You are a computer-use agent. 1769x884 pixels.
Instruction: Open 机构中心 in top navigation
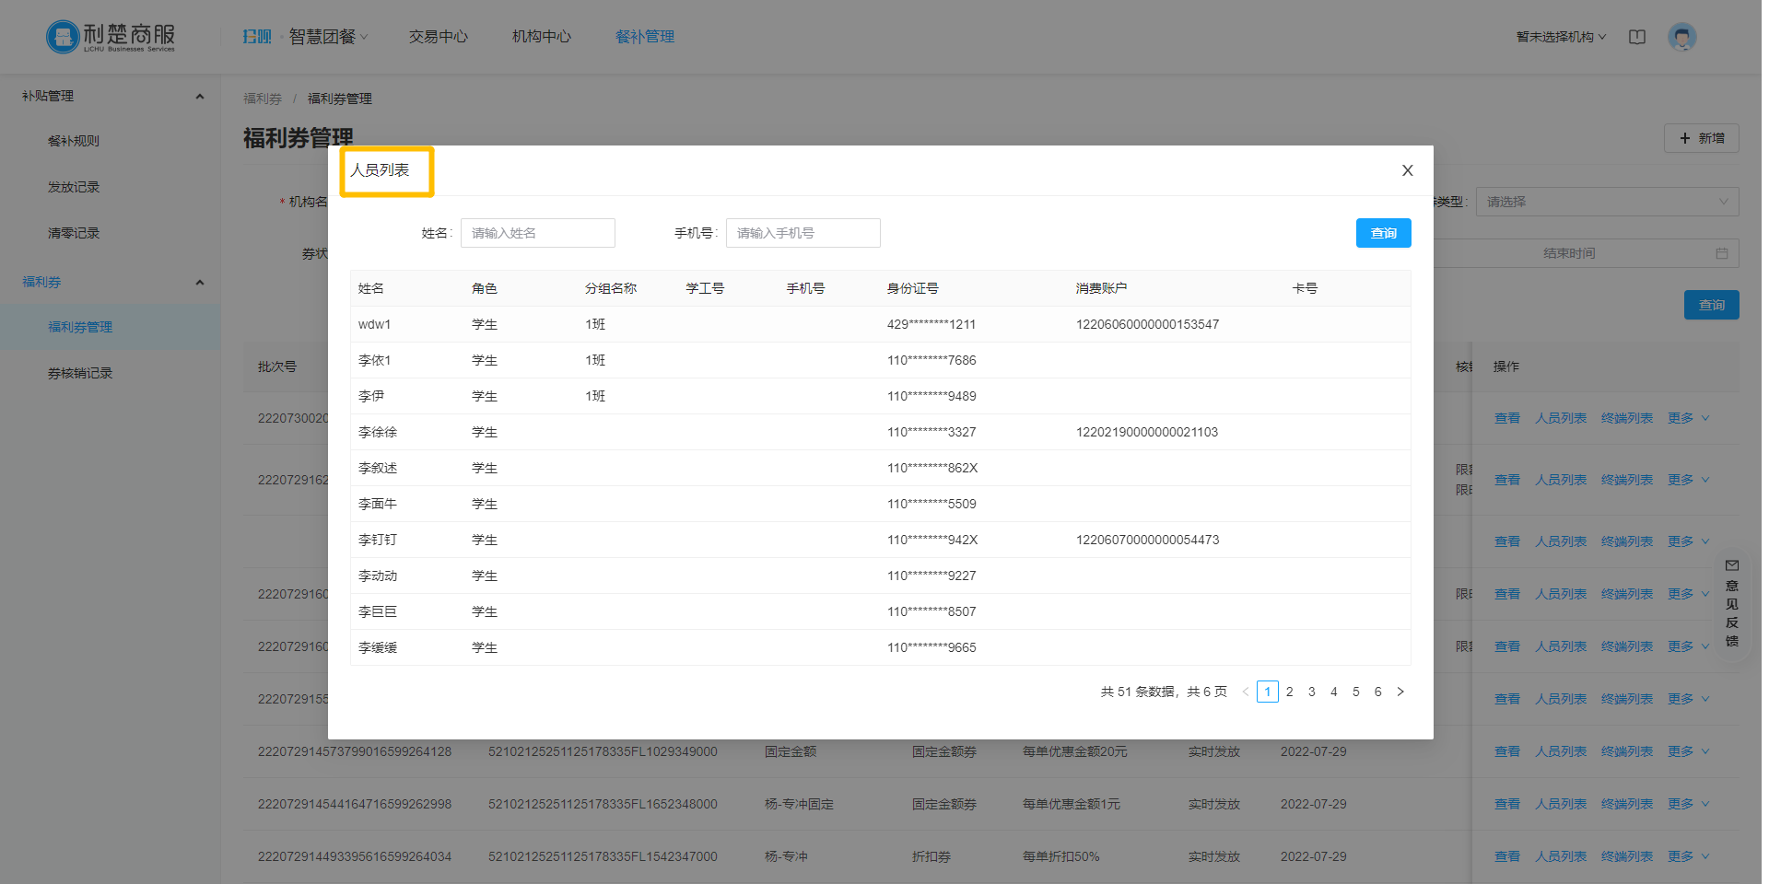[542, 37]
